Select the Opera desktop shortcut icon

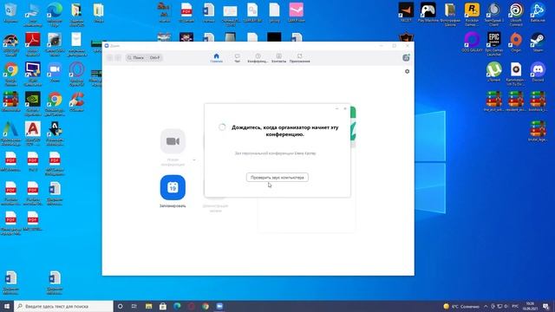click(x=76, y=74)
